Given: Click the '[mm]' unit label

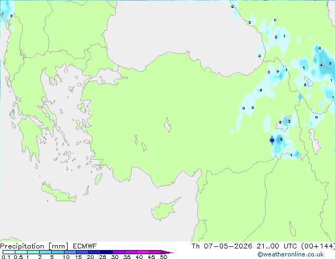Looking at the screenshot, I should (58, 246).
